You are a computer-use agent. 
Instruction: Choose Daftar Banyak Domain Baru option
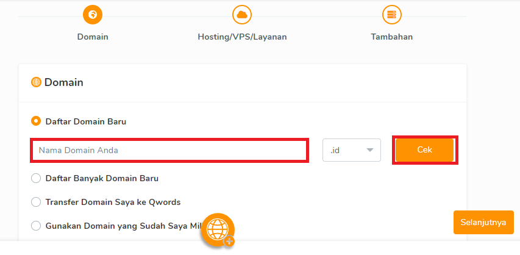tap(36, 179)
